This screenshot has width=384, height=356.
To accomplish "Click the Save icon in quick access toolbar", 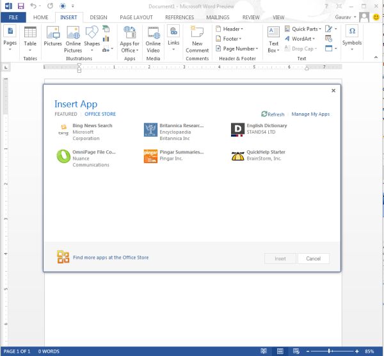I will (21, 6).
